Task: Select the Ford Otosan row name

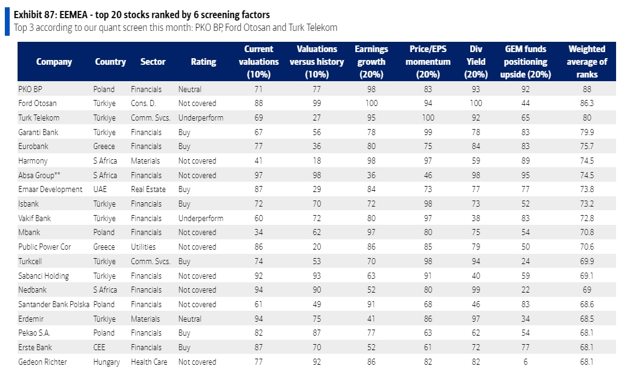Action: 37,104
